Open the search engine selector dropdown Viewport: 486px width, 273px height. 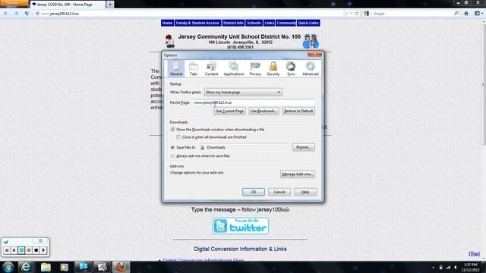(x=368, y=14)
